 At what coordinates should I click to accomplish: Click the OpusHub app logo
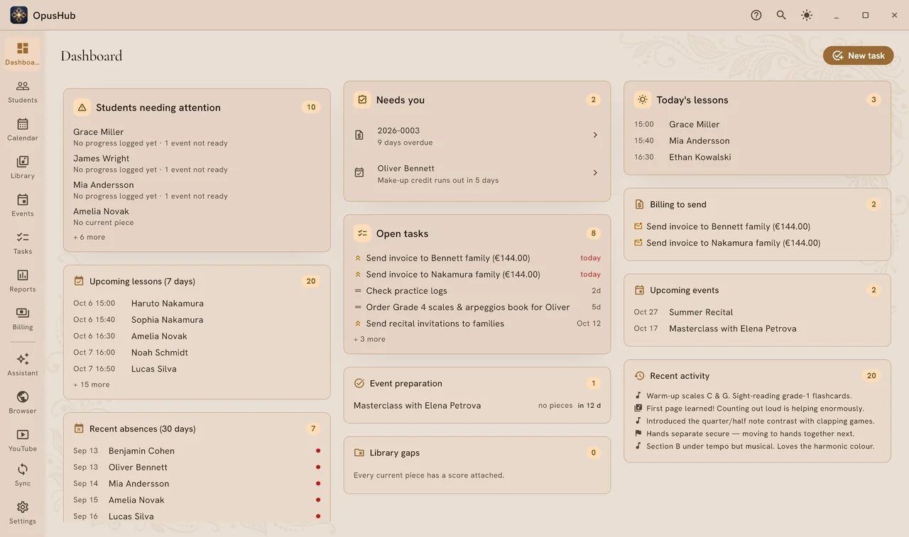point(19,15)
